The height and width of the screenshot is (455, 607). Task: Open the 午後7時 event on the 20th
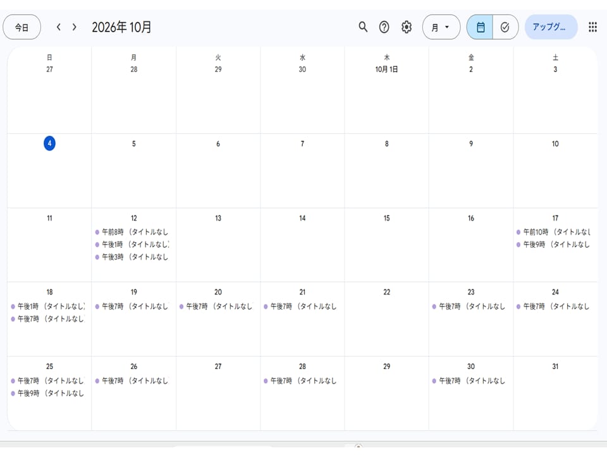tap(216, 306)
